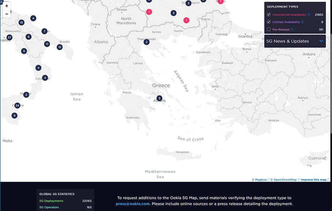The image size is (332, 211).
Task: Expand the 5G News & Updates panel
Action: (x=295, y=41)
